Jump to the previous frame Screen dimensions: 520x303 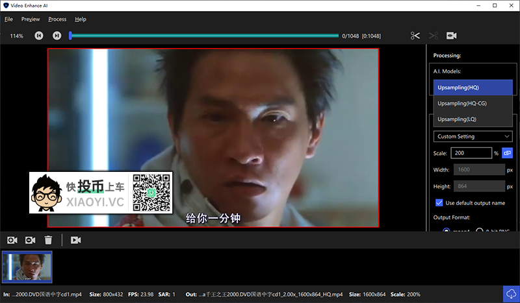[39, 36]
